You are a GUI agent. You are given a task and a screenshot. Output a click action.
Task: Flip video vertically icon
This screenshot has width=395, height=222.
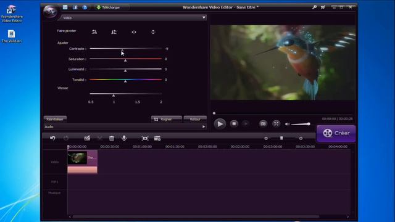pyautogui.click(x=153, y=32)
